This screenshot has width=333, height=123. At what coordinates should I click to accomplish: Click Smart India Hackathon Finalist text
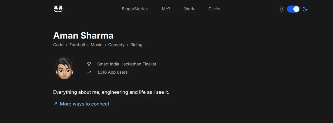click(127, 64)
